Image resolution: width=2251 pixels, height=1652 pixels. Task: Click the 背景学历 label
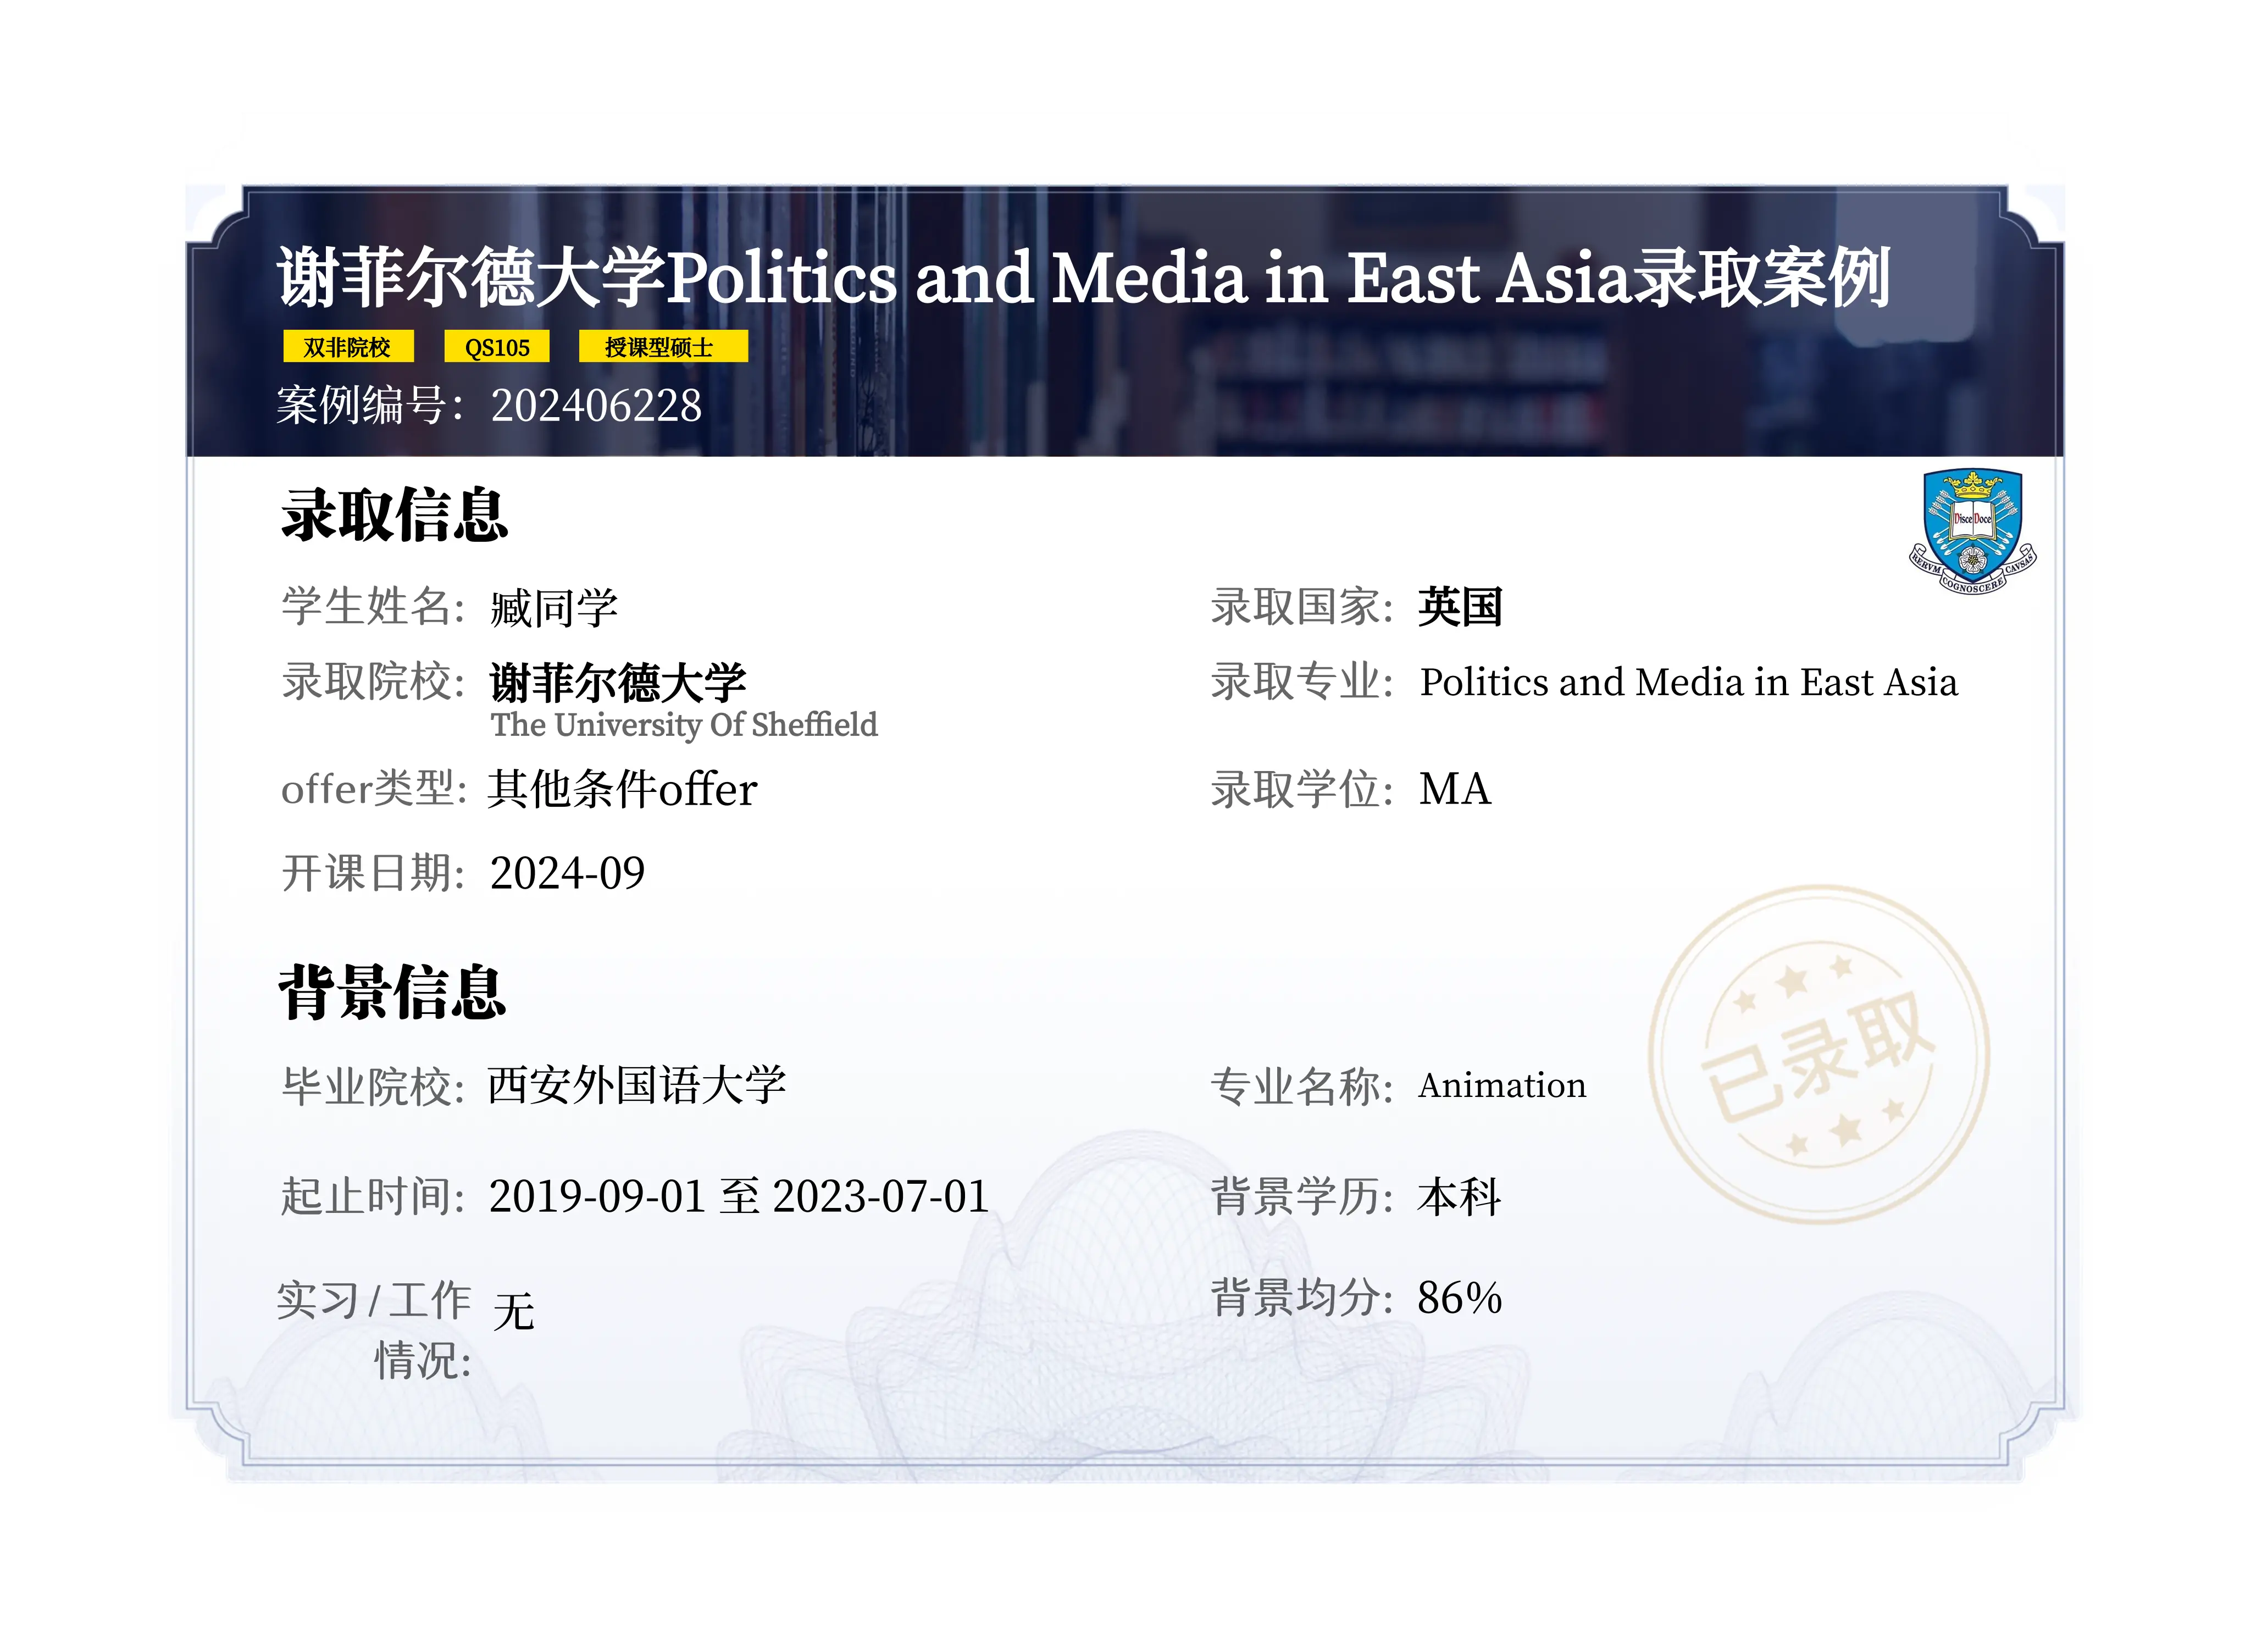click(x=1302, y=1197)
